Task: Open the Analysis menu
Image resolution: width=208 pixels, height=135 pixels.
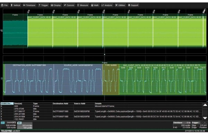Action: pos(107,5)
